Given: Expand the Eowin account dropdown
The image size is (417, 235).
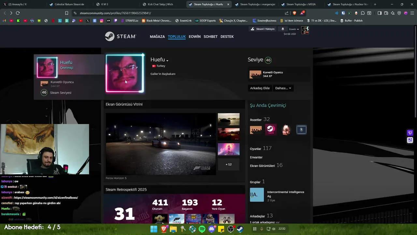Looking at the screenshot, I should coord(294,29).
